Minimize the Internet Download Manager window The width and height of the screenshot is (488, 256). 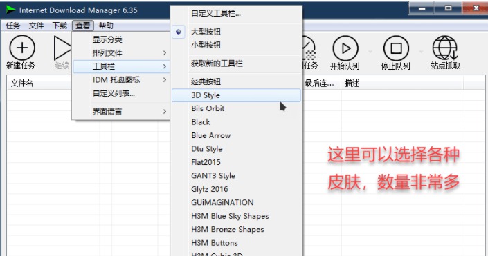tap(422, 8)
